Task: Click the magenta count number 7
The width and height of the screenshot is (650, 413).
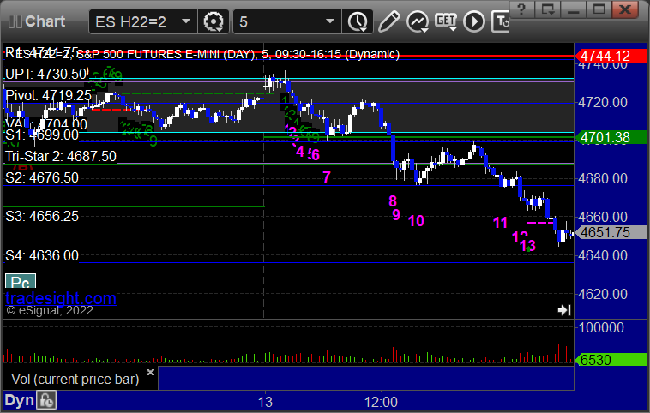Action: 327,177
